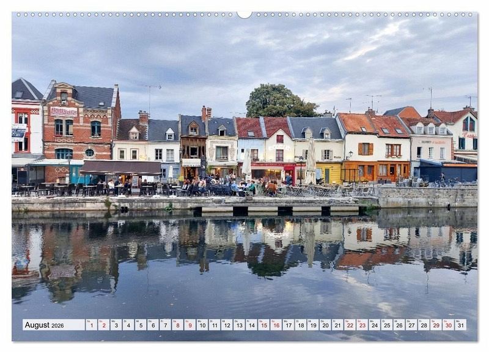Choose date cell 17
This screenshot has height=353, width=489.
289,325
